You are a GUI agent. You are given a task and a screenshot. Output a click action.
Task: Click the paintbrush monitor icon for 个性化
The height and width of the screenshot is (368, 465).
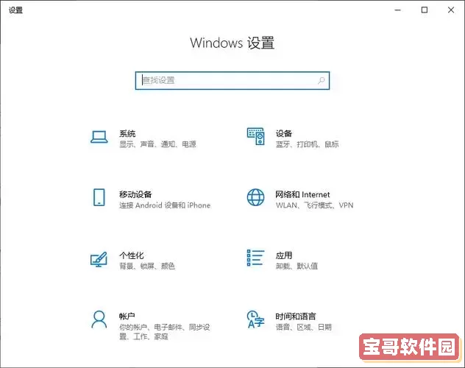point(99,259)
